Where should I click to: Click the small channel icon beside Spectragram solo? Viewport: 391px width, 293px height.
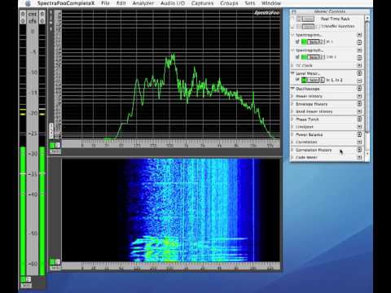[x=322, y=42]
